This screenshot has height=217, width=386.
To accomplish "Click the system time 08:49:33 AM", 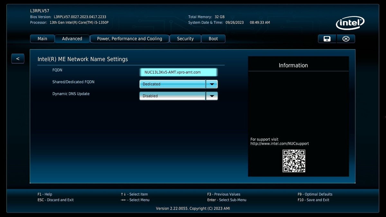I will (260, 23).
